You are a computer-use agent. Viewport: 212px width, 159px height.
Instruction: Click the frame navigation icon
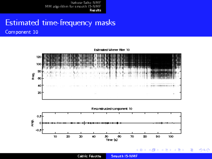pos(153,150)
